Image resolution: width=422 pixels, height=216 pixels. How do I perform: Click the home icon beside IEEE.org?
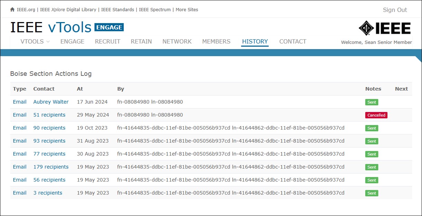(12, 10)
